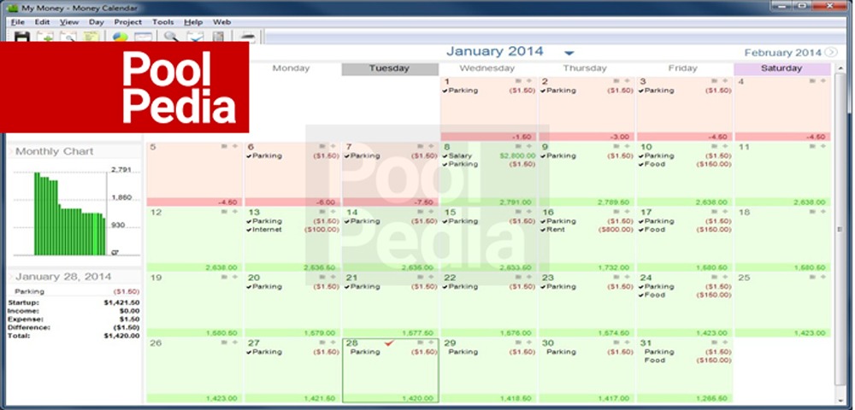Viewport: 855px width, 410px height.
Task: Open the January 2014 month dropdown arrow
Action: point(569,53)
